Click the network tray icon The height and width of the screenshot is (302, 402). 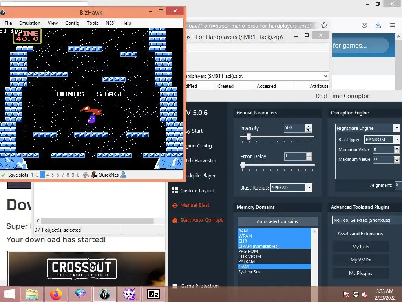(356, 294)
